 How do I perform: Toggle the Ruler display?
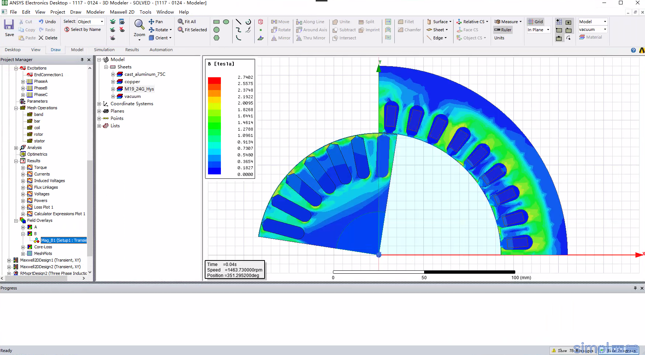click(503, 30)
